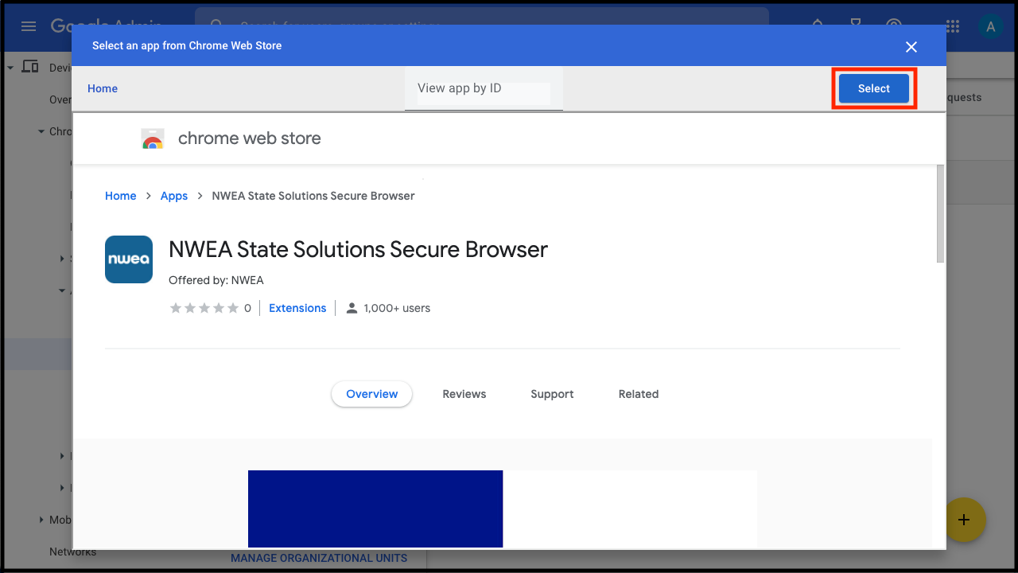The image size is (1018, 573).
Task: Go to Home in dialog toolbar
Action: tap(103, 88)
